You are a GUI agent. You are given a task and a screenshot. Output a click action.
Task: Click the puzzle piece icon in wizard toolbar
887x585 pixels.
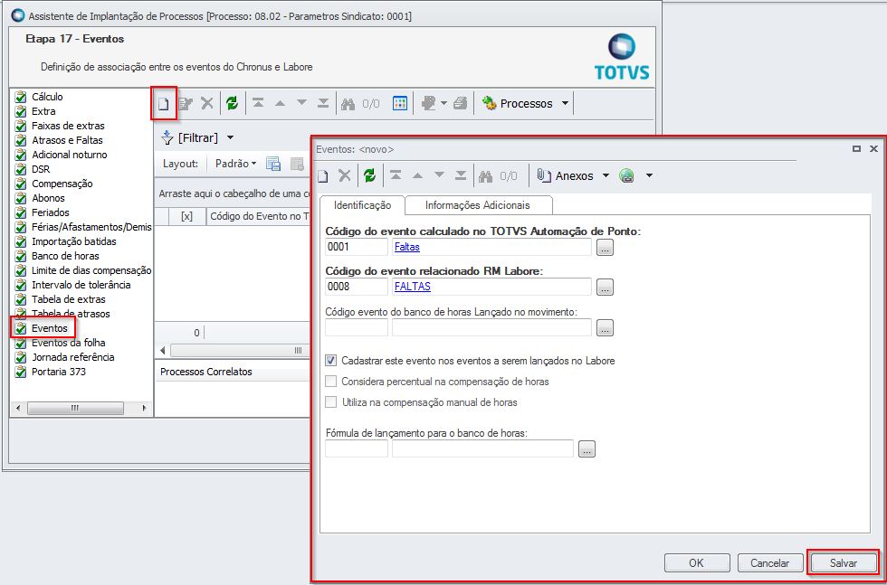429,103
